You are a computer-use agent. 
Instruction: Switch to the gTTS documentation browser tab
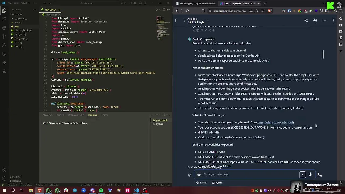(x=195, y=4)
